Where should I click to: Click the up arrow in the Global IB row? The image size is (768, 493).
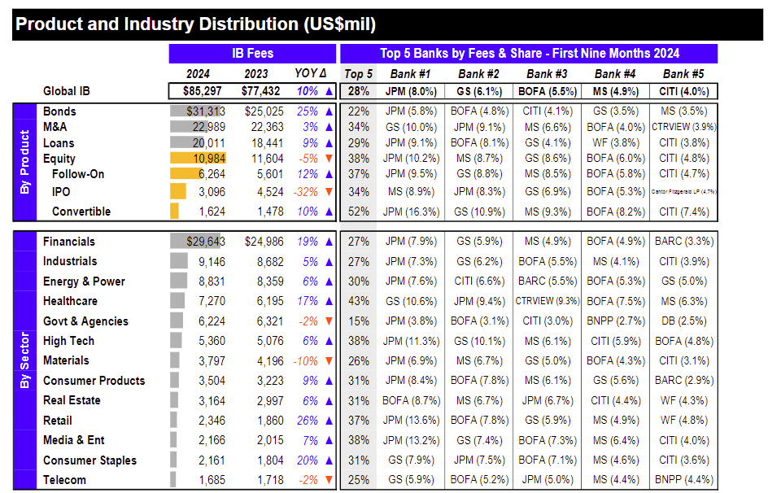click(329, 92)
